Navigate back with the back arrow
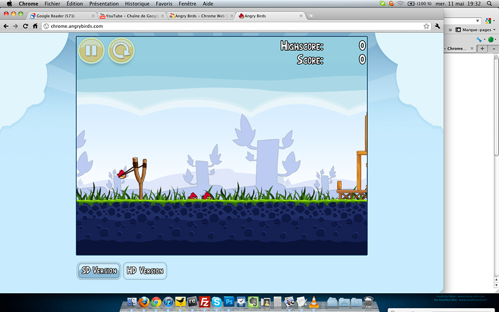 pyautogui.click(x=6, y=26)
